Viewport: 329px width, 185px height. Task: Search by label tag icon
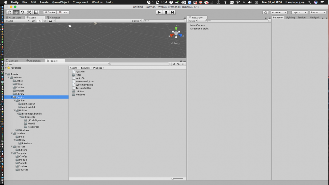178,64
